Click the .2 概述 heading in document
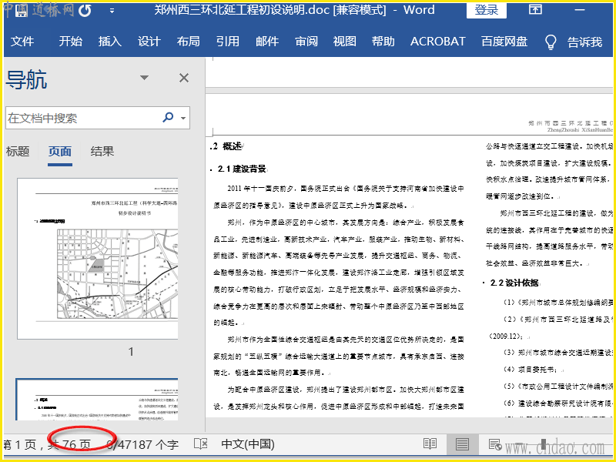 [x=226, y=146]
